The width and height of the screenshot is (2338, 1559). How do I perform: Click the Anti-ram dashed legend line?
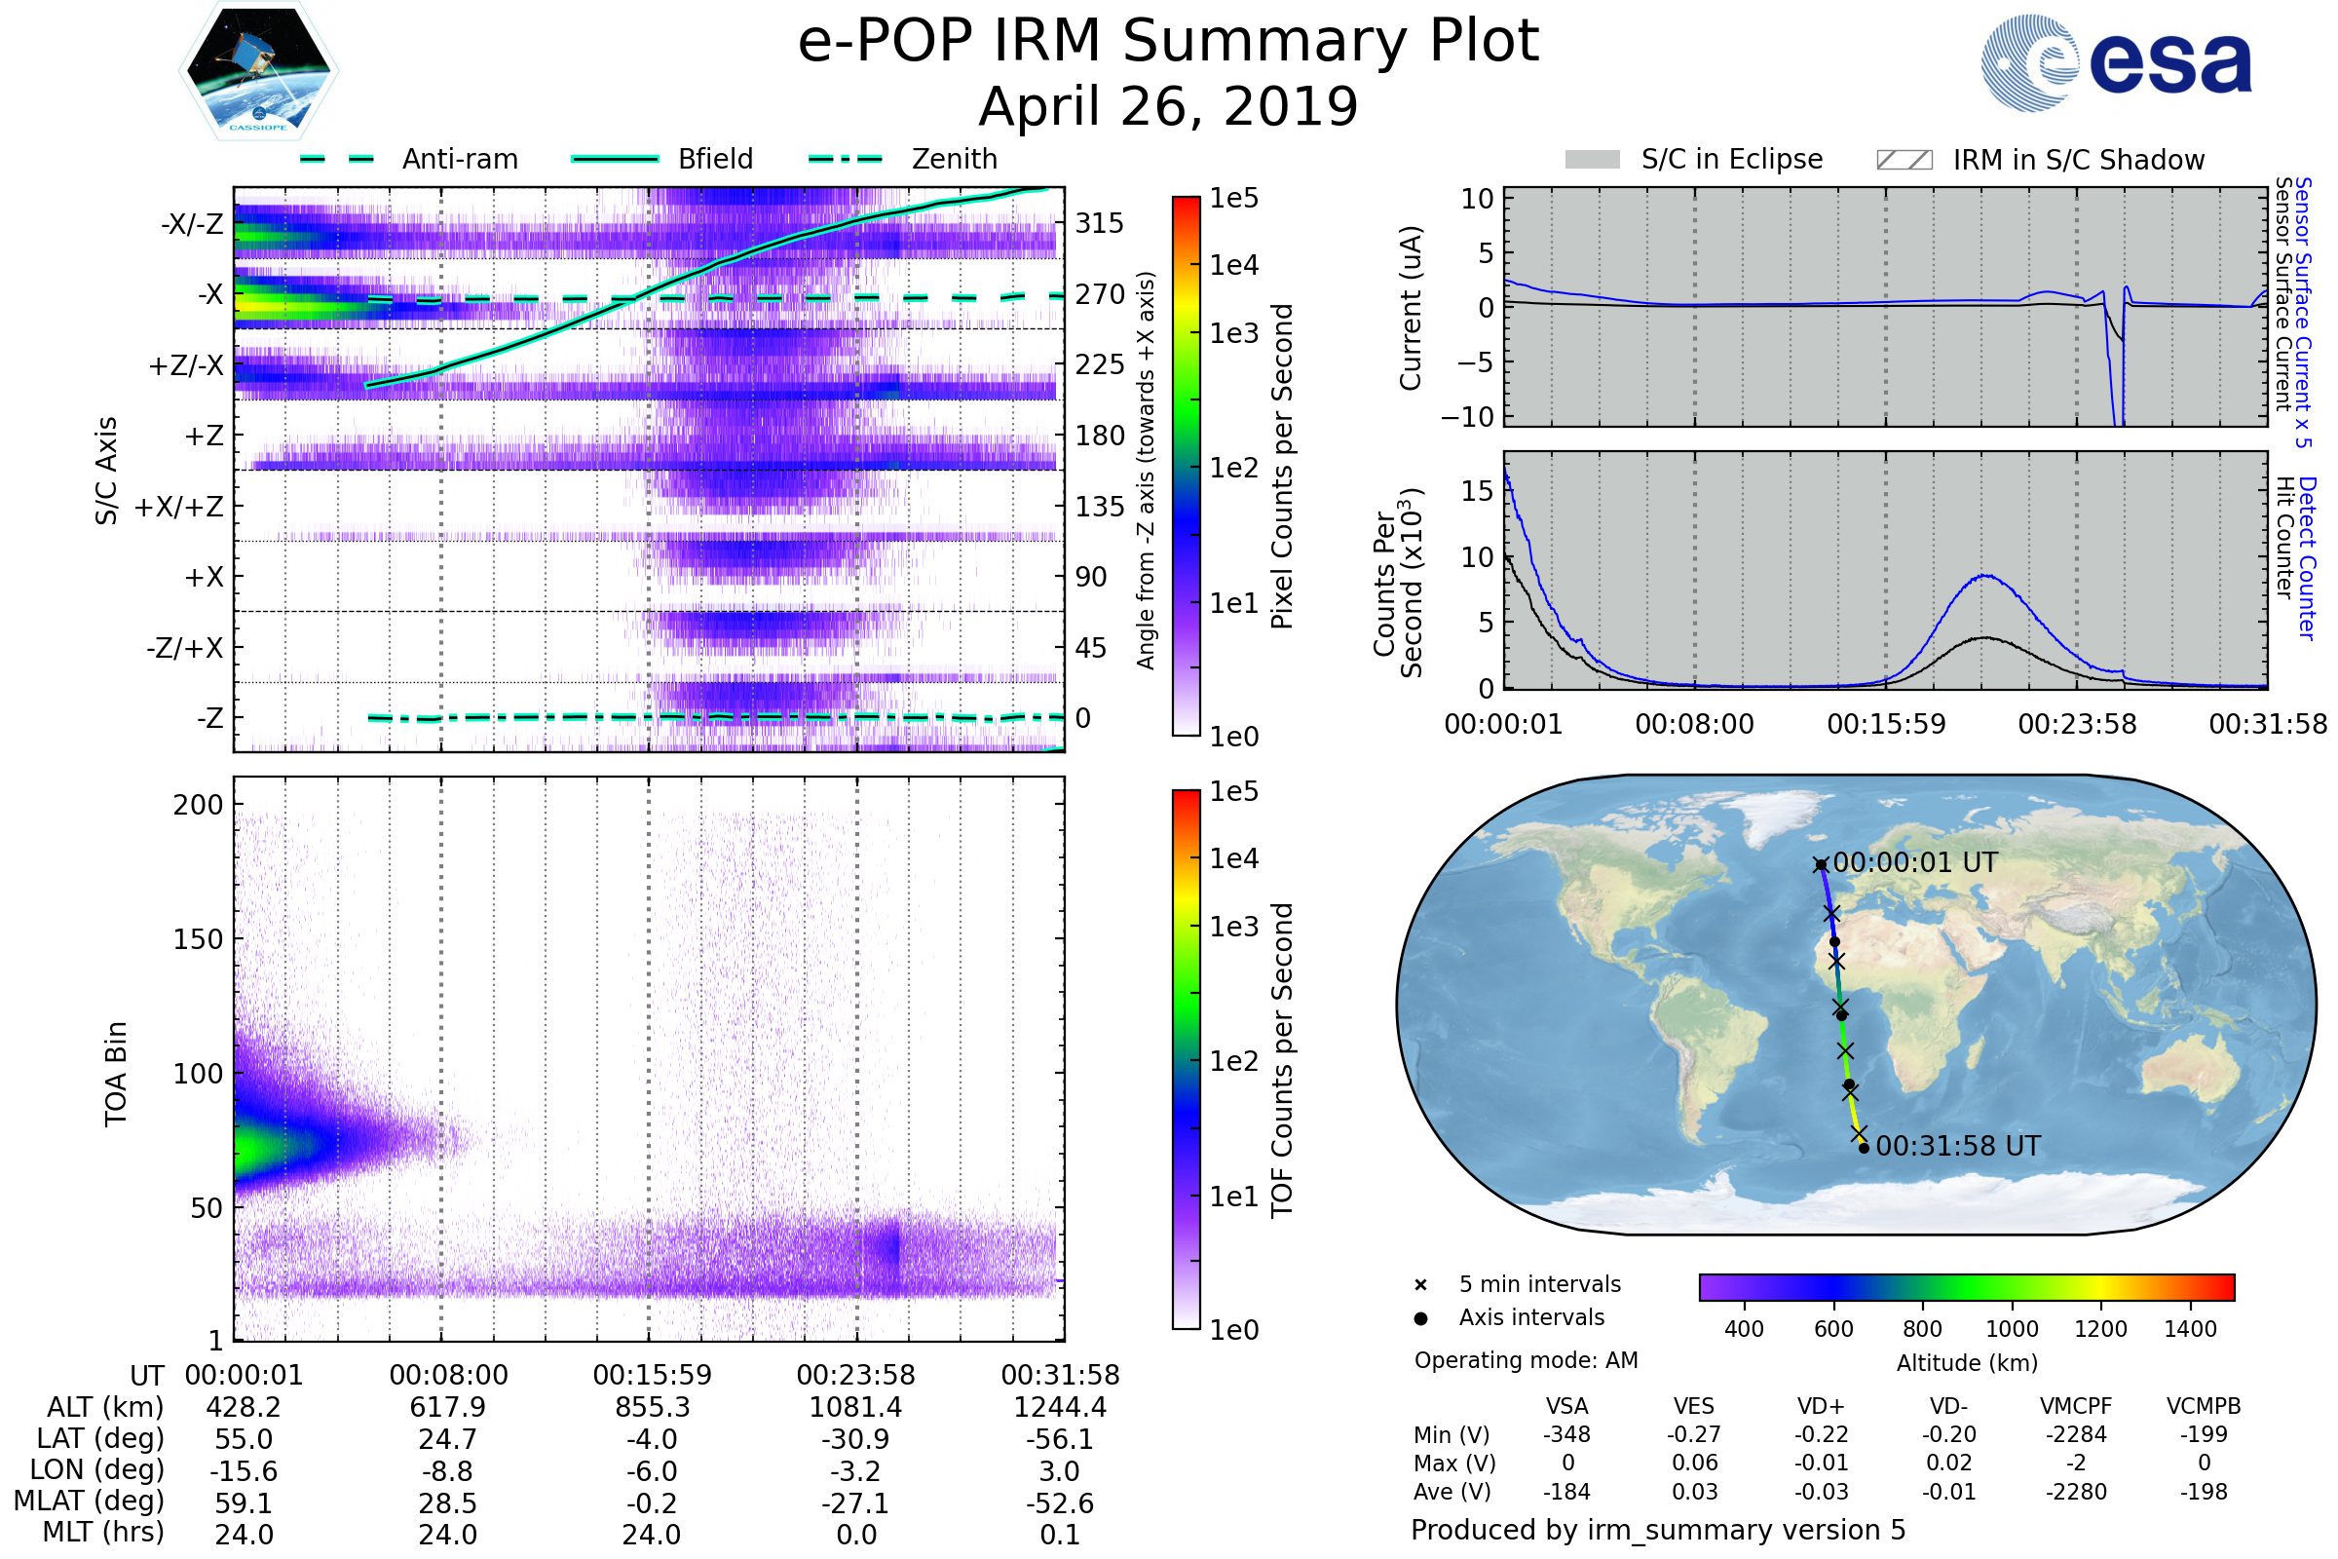337,159
